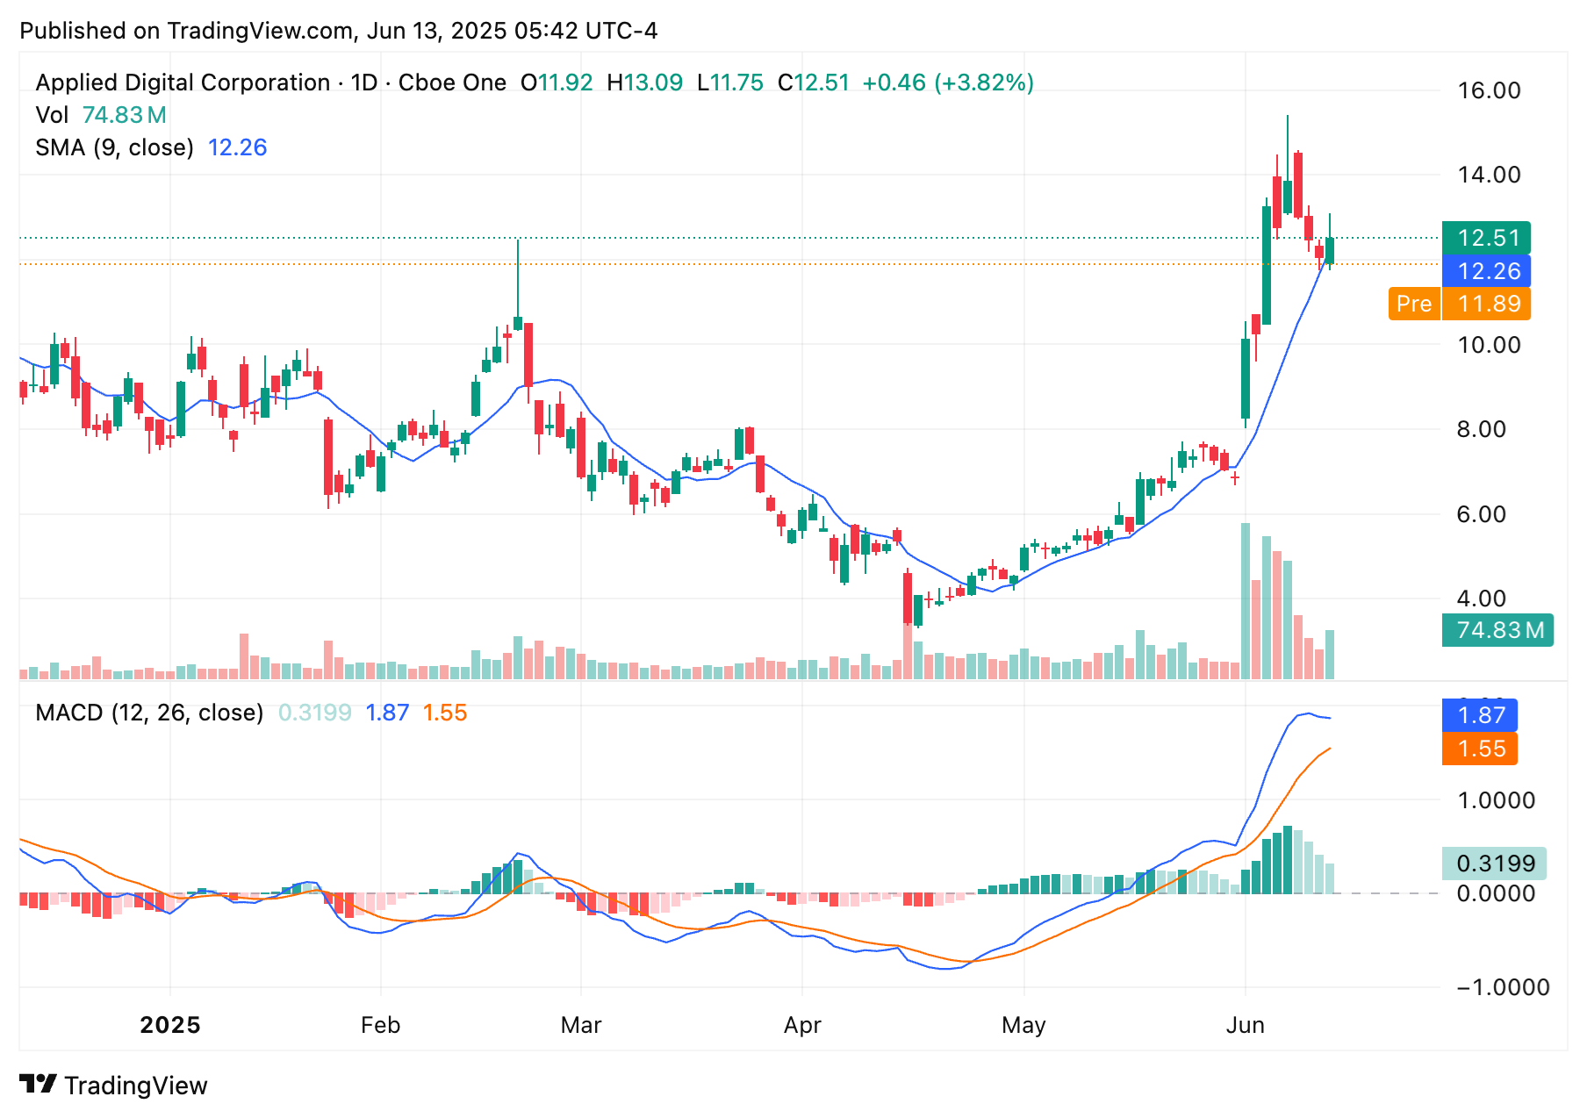Image resolution: width=1587 pixels, height=1118 pixels.
Task: Click the blue '1.87' MACD axis tag
Action: pos(1480,715)
